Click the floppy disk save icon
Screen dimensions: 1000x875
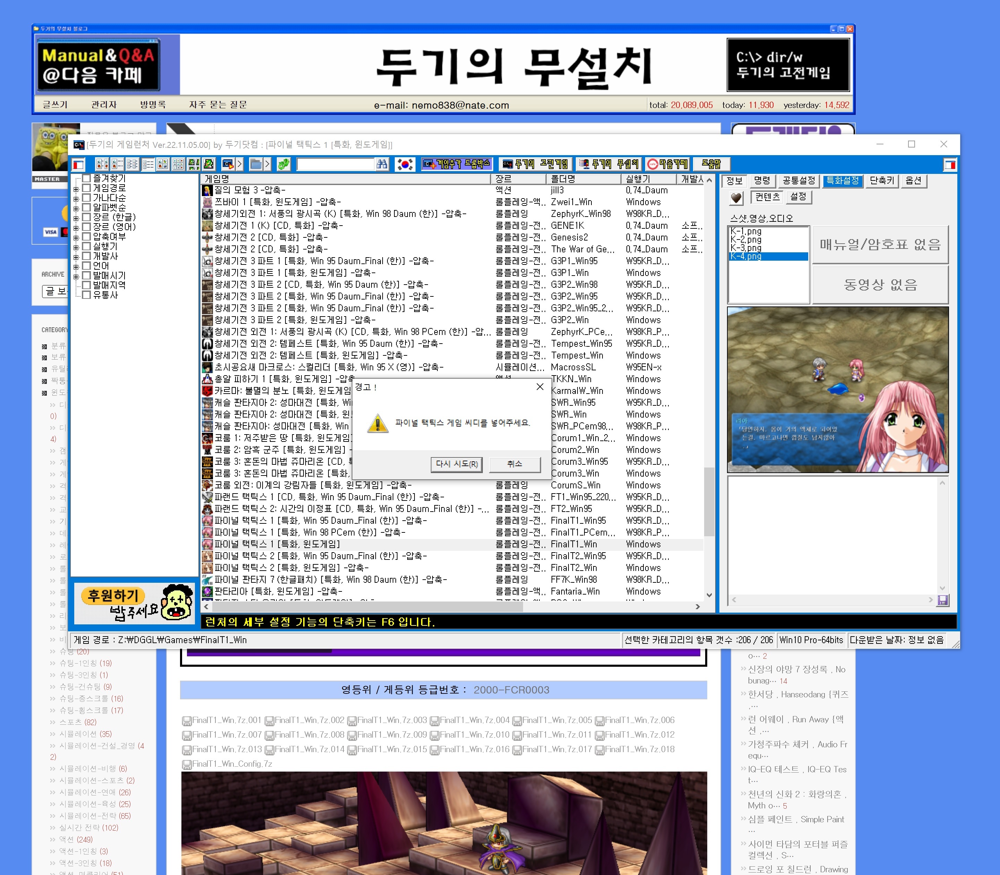tap(942, 600)
